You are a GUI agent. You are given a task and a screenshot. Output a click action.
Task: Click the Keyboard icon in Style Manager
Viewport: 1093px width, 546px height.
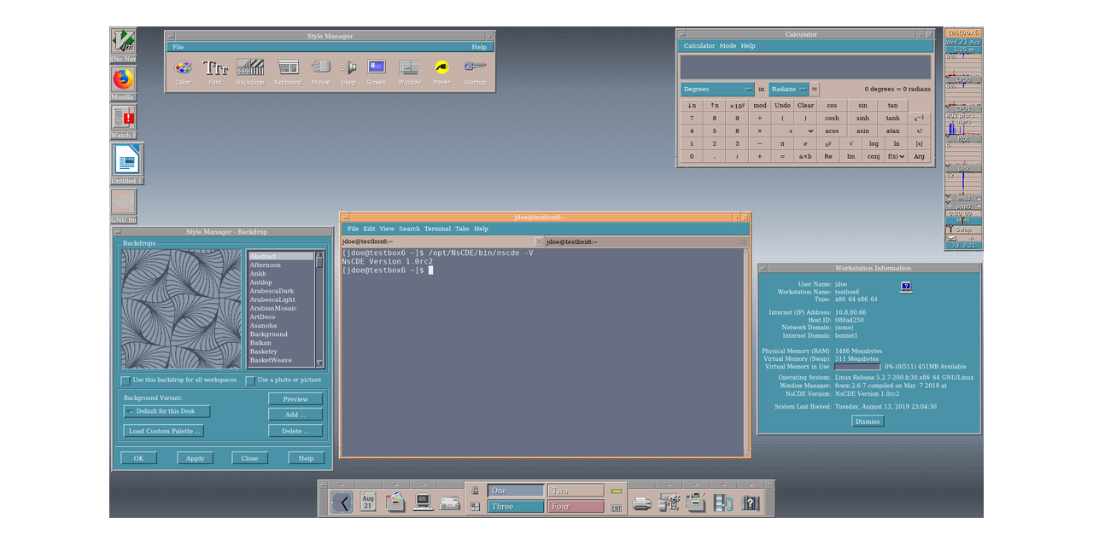[x=288, y=68]
